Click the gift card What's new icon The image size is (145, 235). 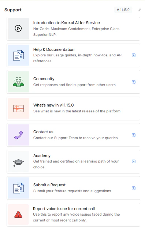tap(18, 108)
